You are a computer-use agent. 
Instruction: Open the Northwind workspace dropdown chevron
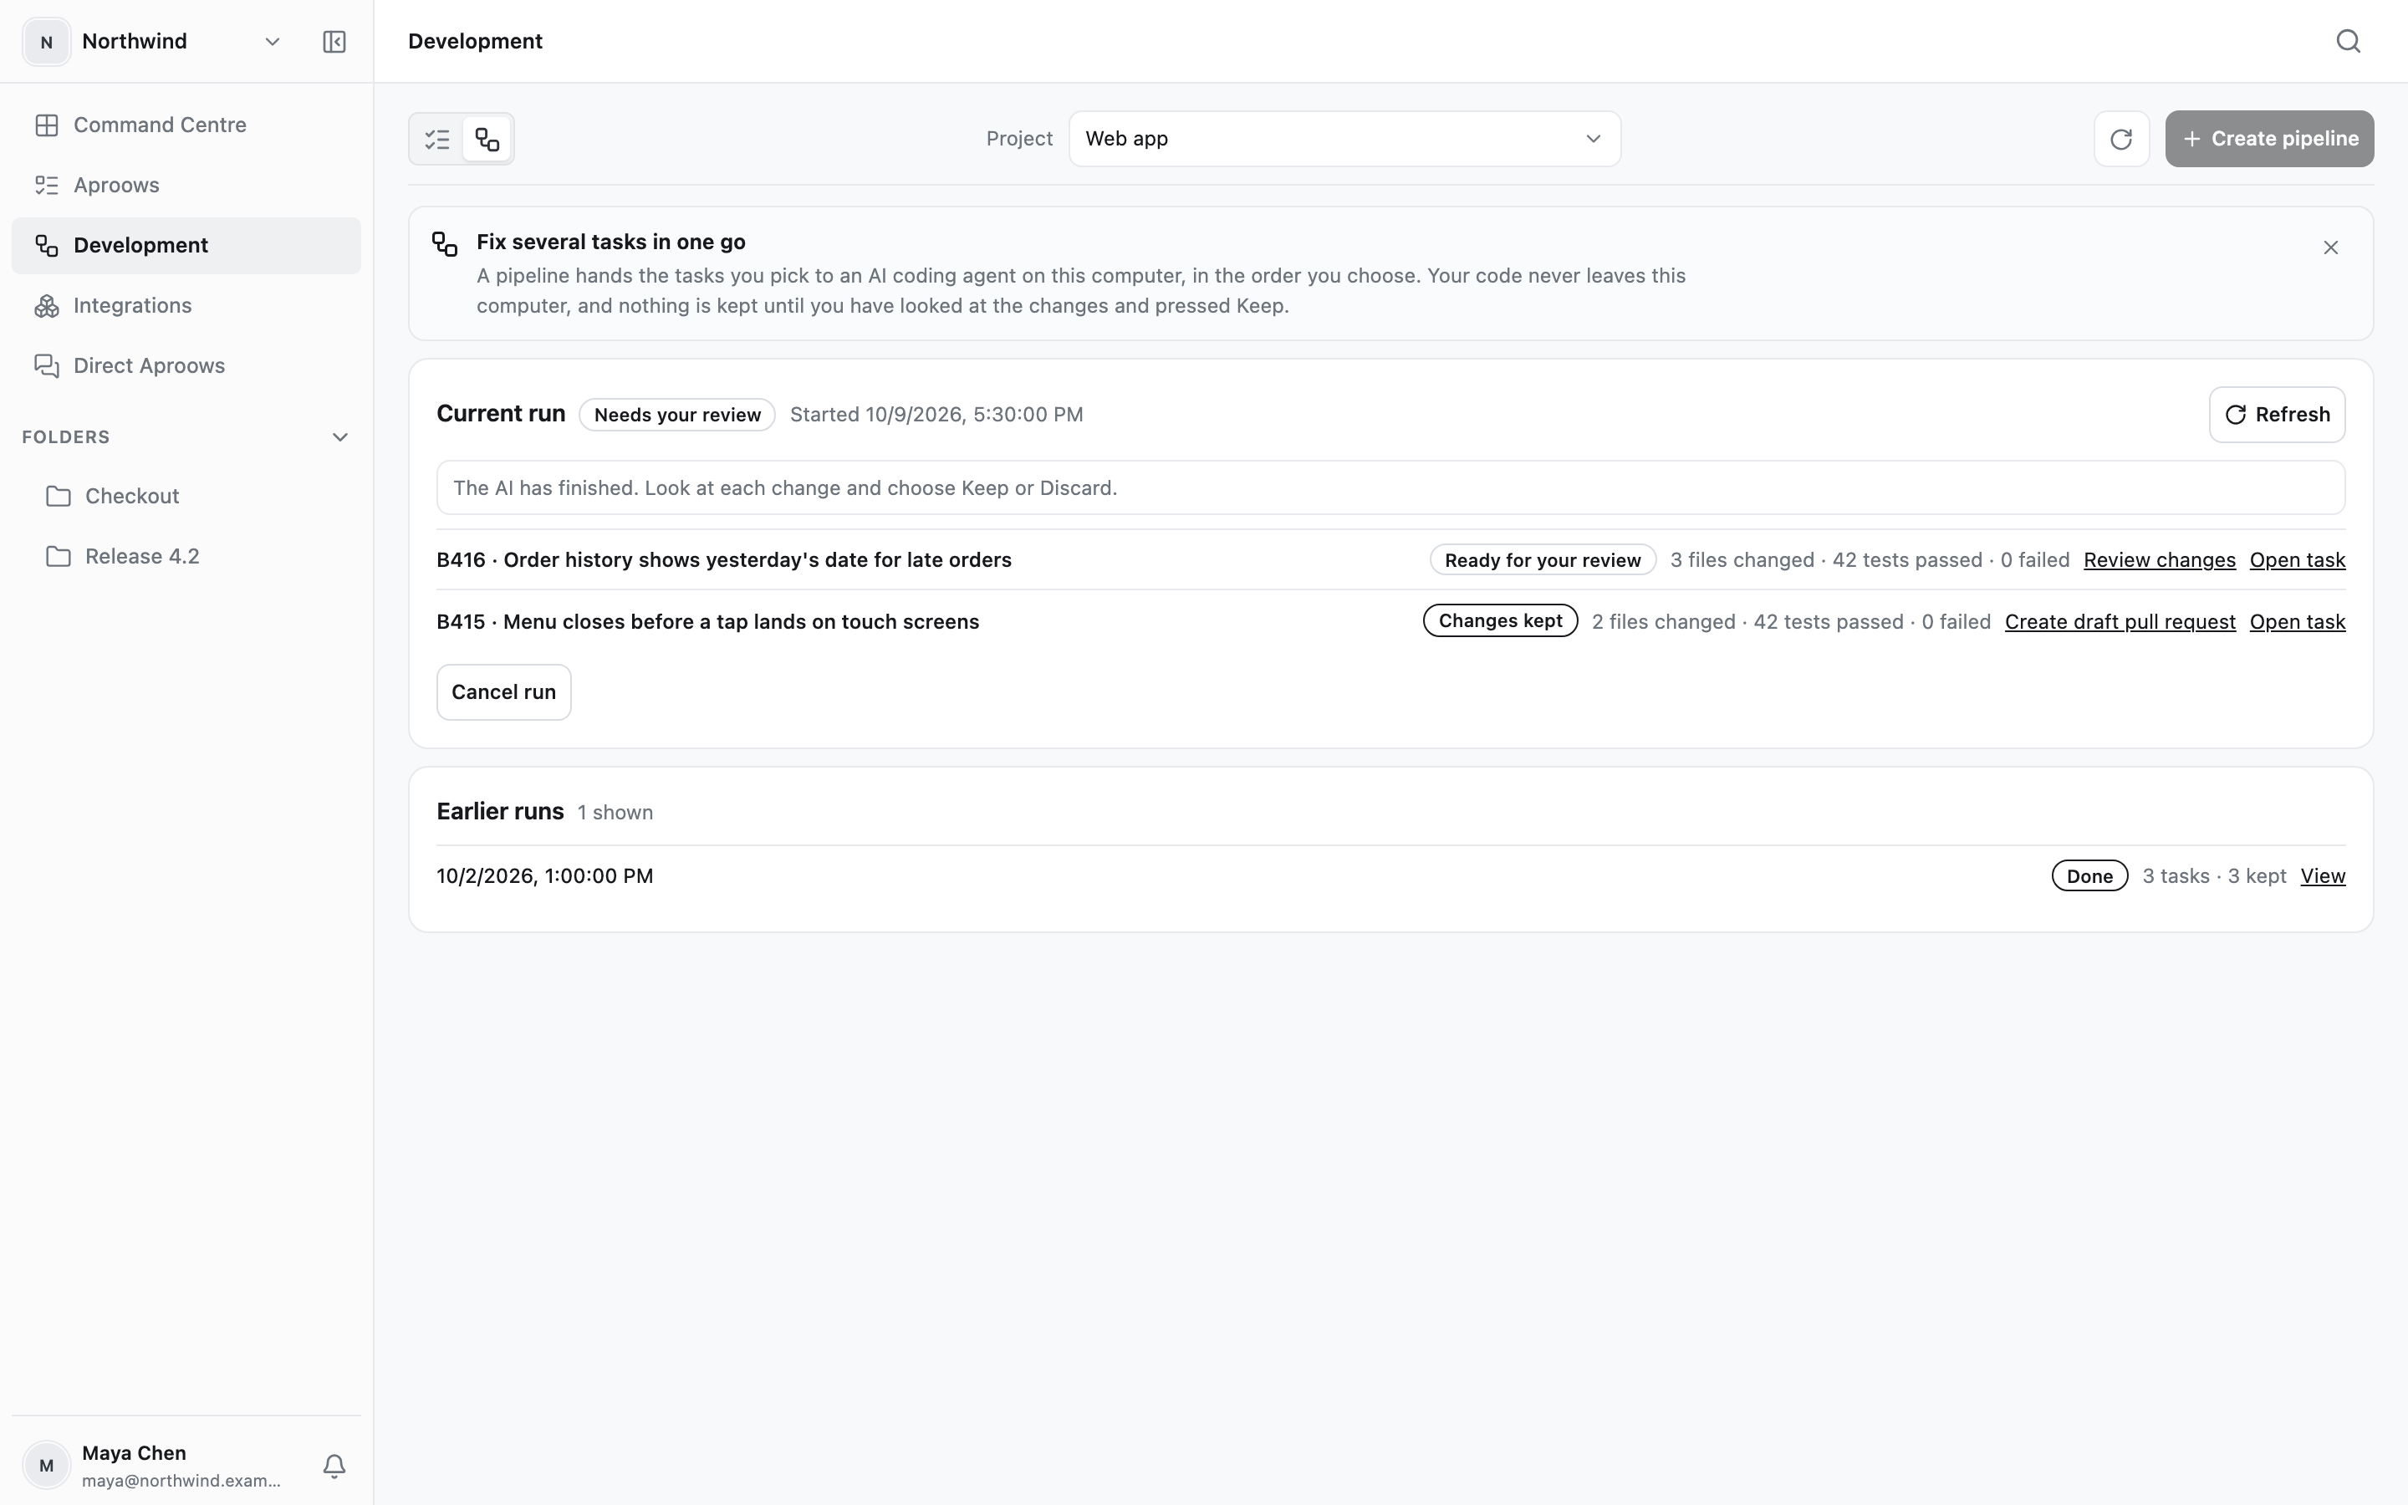click(x=272, y=42)
